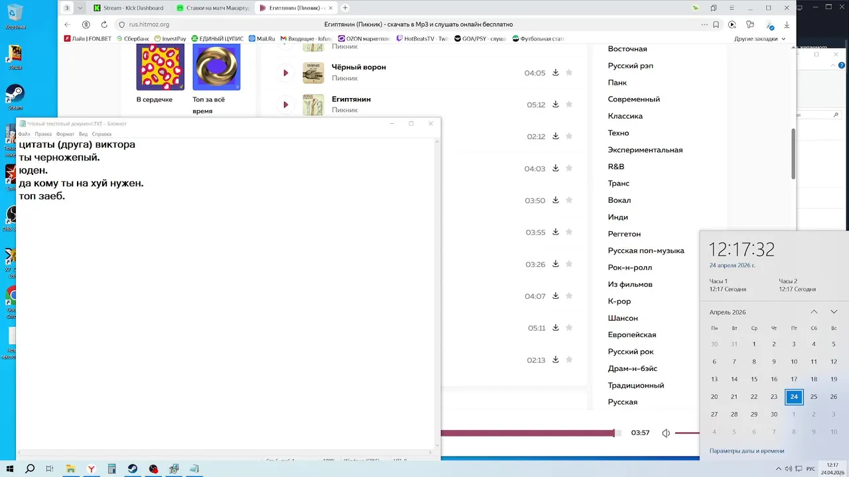Screen dimensions: 849x477
Task: Download the 04:03 track
Action: tap(556, 168)
